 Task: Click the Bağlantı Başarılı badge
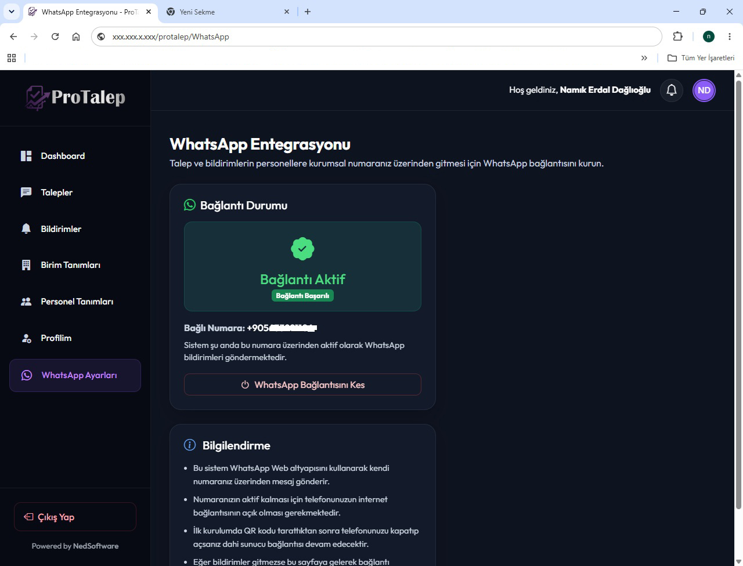click(x=302, y=296)
